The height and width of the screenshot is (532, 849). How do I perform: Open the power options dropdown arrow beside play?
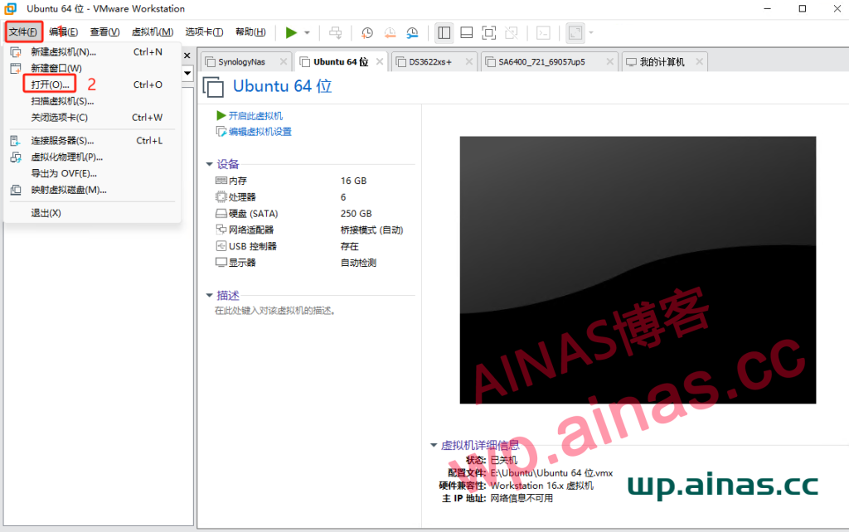point(307,32)
